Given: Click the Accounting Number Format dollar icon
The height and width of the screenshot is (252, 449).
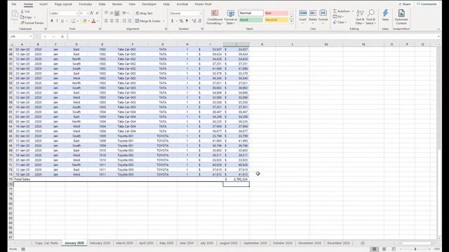Looking at the screenshot, I should 172,21.
